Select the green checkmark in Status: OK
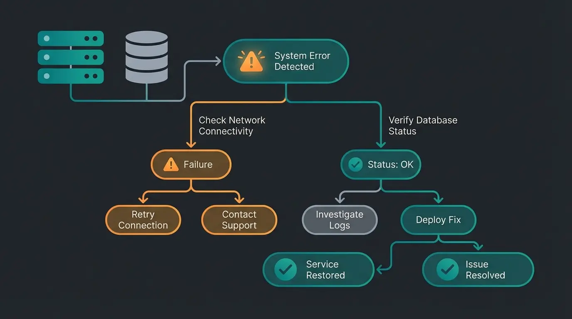This screenshot has width=572, height=319. [355, 164]
